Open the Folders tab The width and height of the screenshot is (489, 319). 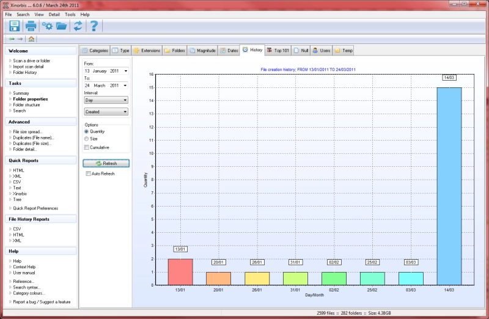175,51
